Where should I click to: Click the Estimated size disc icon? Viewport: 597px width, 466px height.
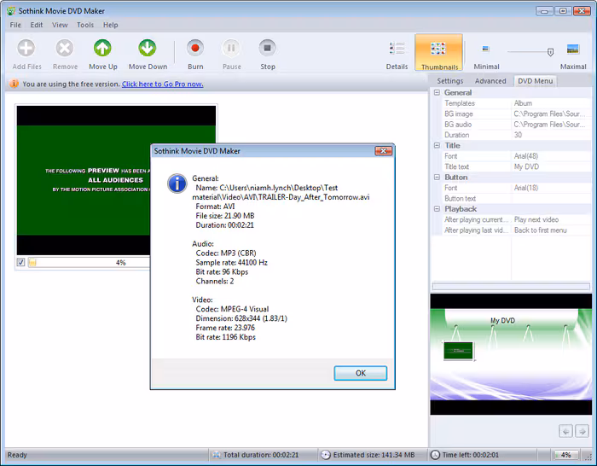click(x=326, y=455)
